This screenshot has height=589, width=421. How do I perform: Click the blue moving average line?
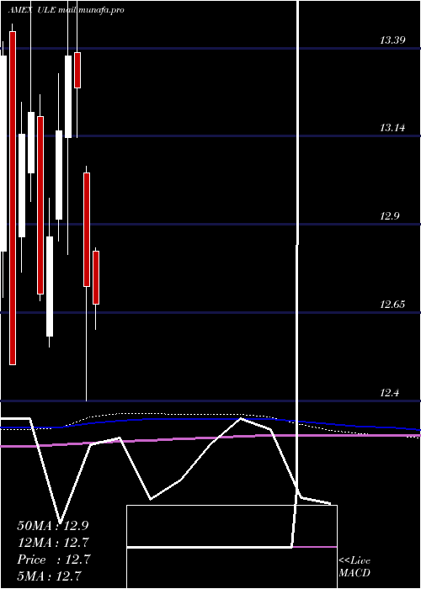210,423
